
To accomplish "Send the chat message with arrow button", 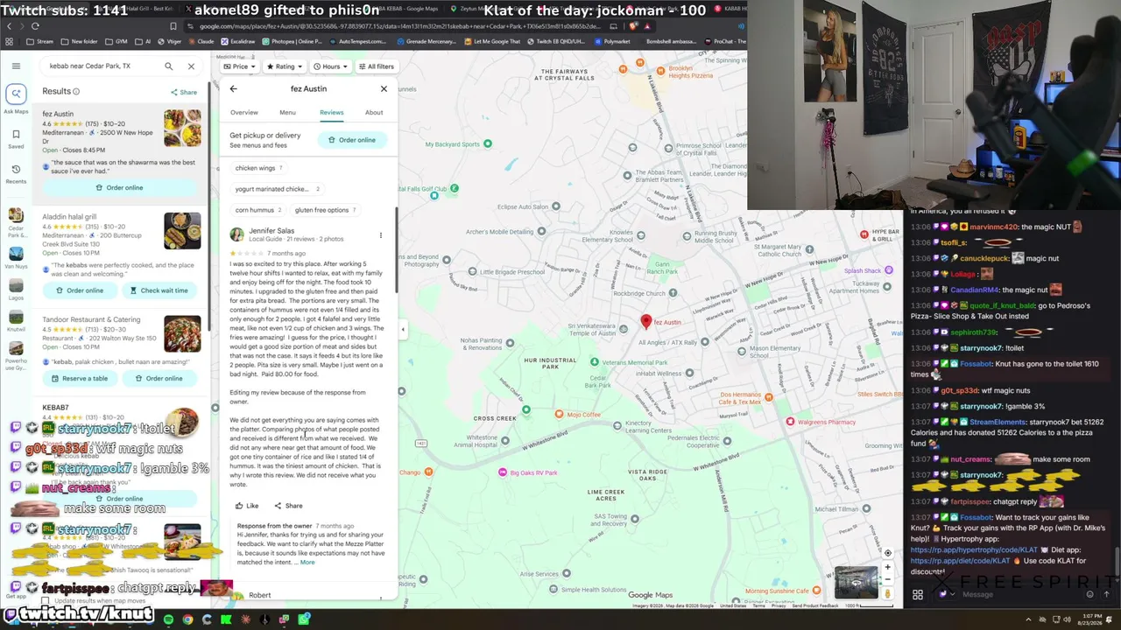I will [x=1108, y=595].
